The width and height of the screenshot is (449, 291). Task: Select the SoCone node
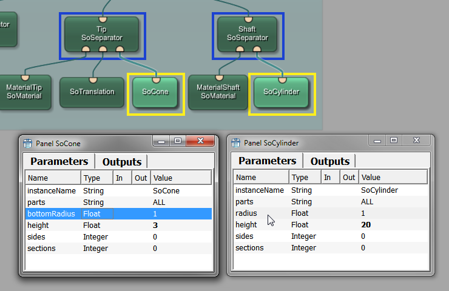click(x=155, y=92)
